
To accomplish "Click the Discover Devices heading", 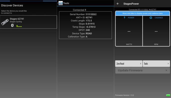I will (x=12, y=5).
